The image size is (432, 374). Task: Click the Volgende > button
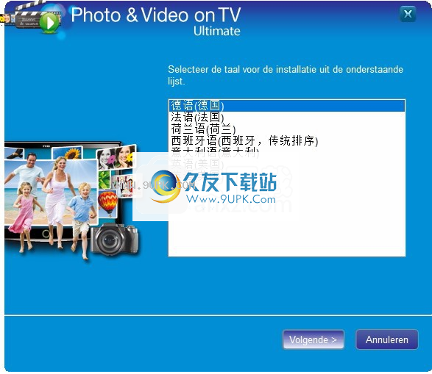[x=314, y=339]
